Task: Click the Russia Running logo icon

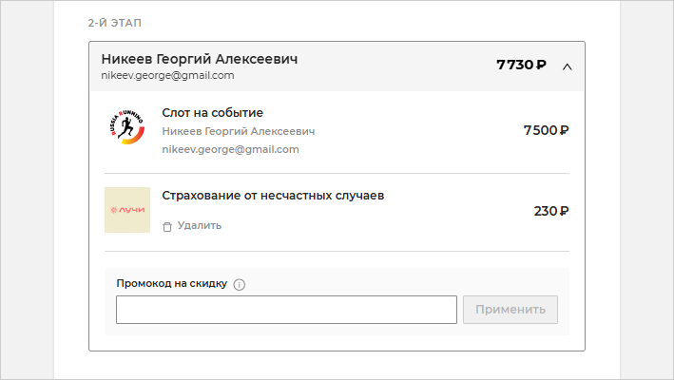Action: click(126, 130)
